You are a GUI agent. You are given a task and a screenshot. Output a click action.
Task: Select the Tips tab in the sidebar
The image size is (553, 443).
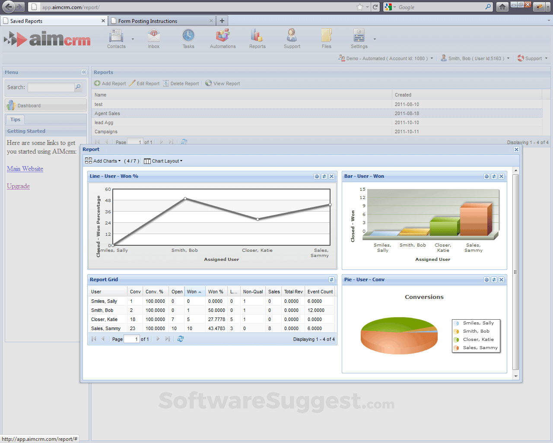click(15, 119)
